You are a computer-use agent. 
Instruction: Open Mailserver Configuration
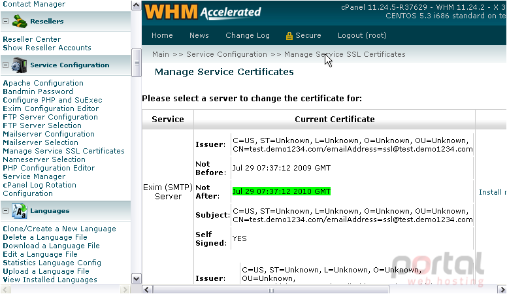[x=48, y=134]
